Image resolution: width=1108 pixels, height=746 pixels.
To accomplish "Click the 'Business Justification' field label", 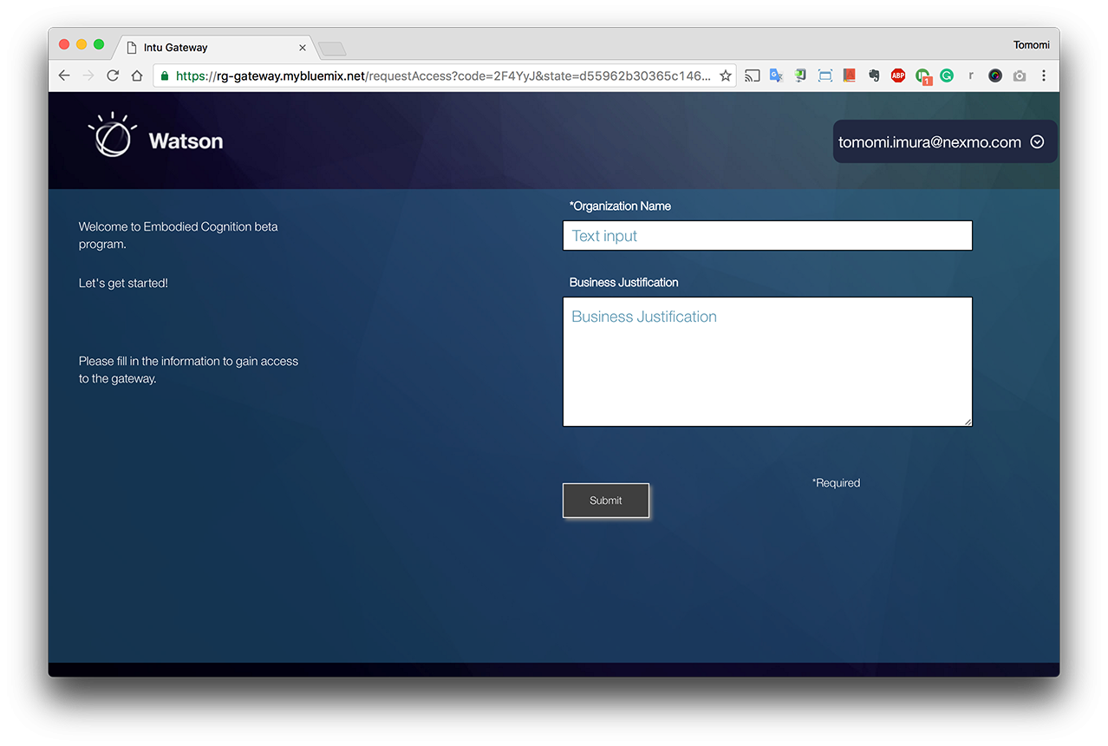I will [623, 283].
